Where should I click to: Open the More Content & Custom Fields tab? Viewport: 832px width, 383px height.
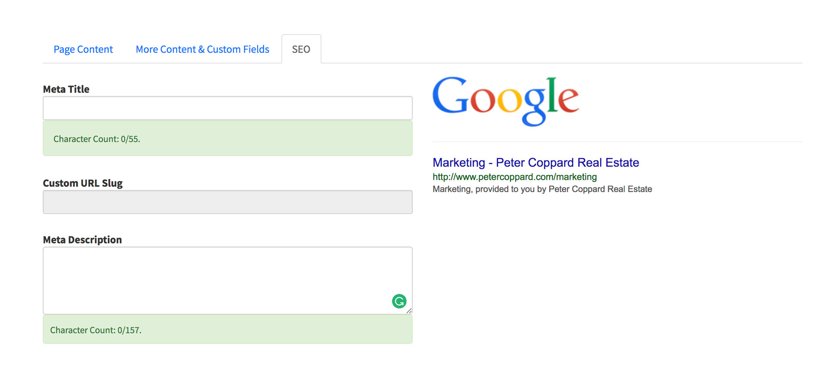click(202, 49)
